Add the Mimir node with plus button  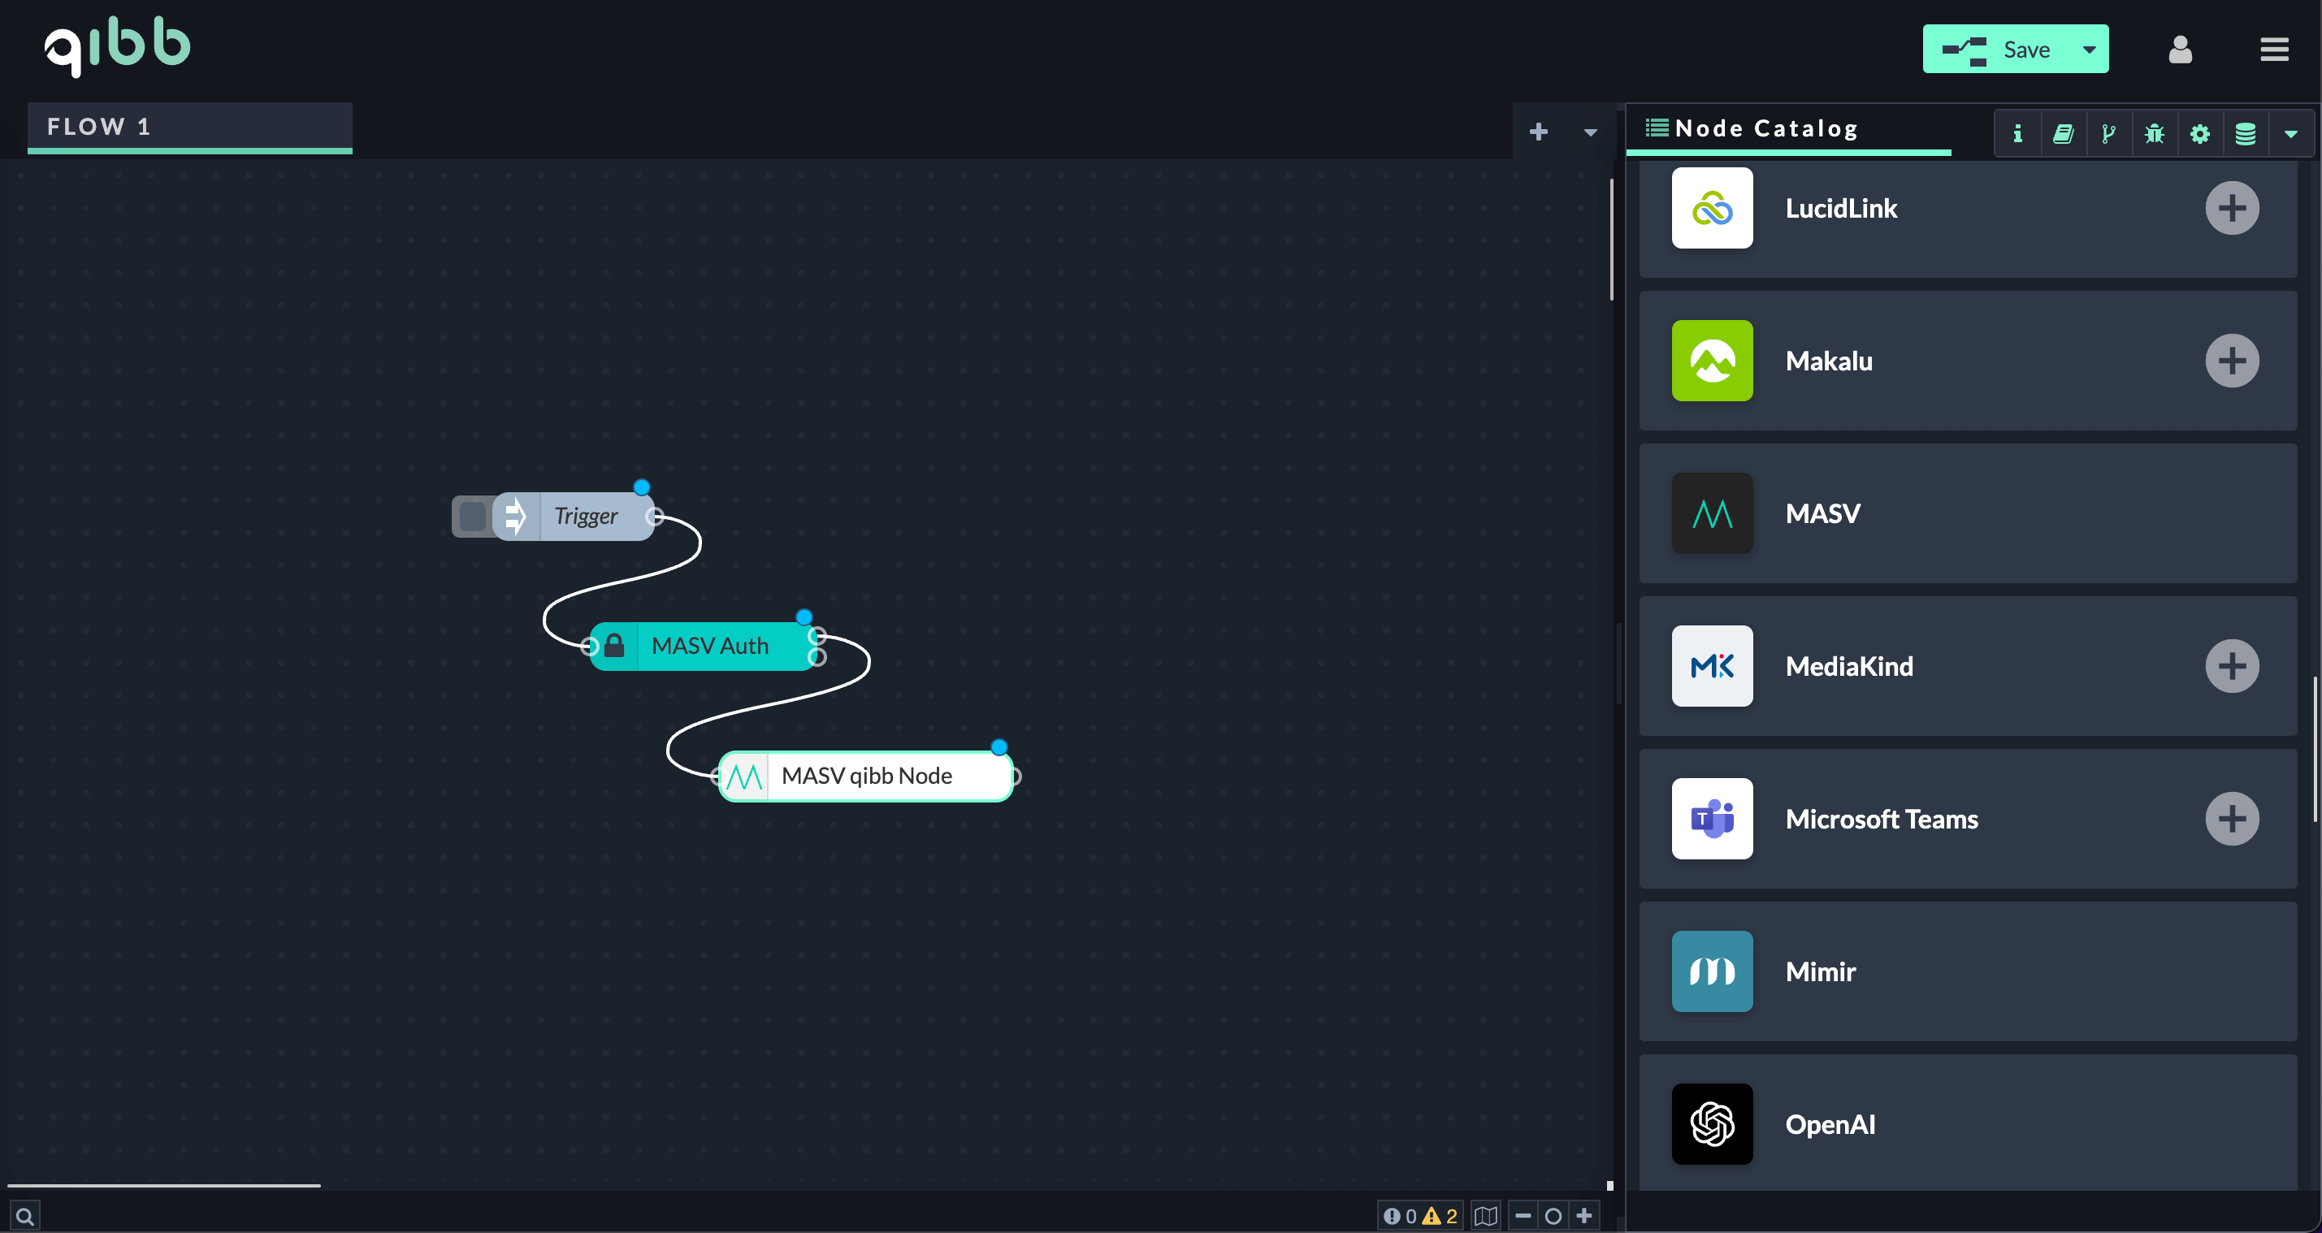click(x=2233, y=971)
